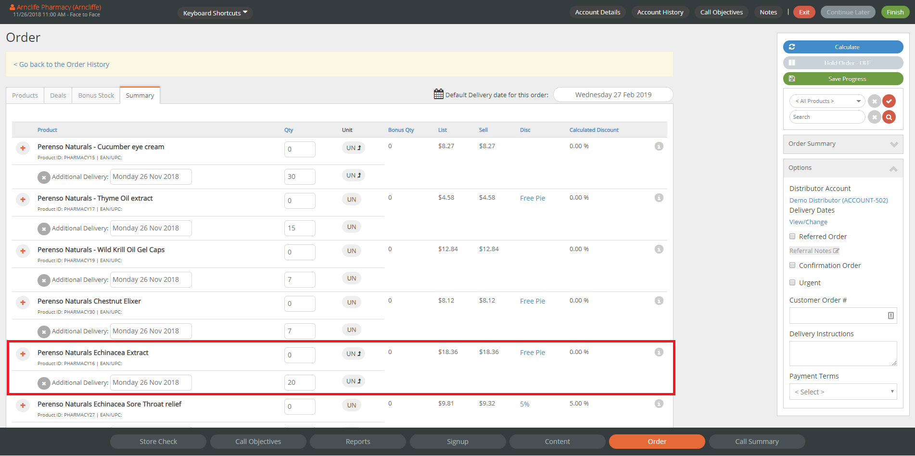Expand the Thyme Oil extract row plus icon
The height and width of the screenshot is (456, 915).
click(x=23, y=200)
